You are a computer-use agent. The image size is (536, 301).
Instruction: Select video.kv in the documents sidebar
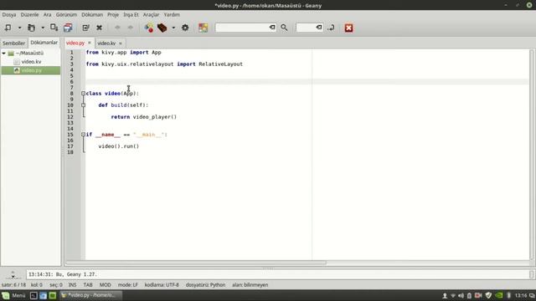(x=31, y=62)
